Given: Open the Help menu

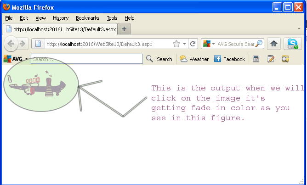Looking at the screenshot, I should [x=130, y=18].
